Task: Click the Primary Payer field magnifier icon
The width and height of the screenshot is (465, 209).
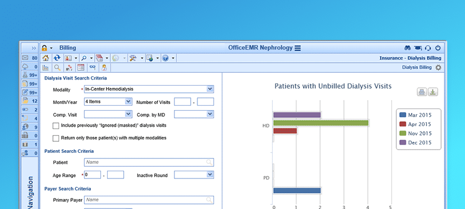Action: [210, 200]
